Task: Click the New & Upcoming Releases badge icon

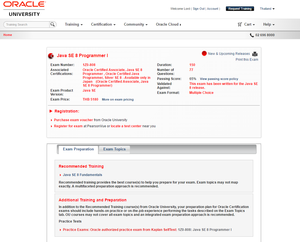Action: click(204, 53)
